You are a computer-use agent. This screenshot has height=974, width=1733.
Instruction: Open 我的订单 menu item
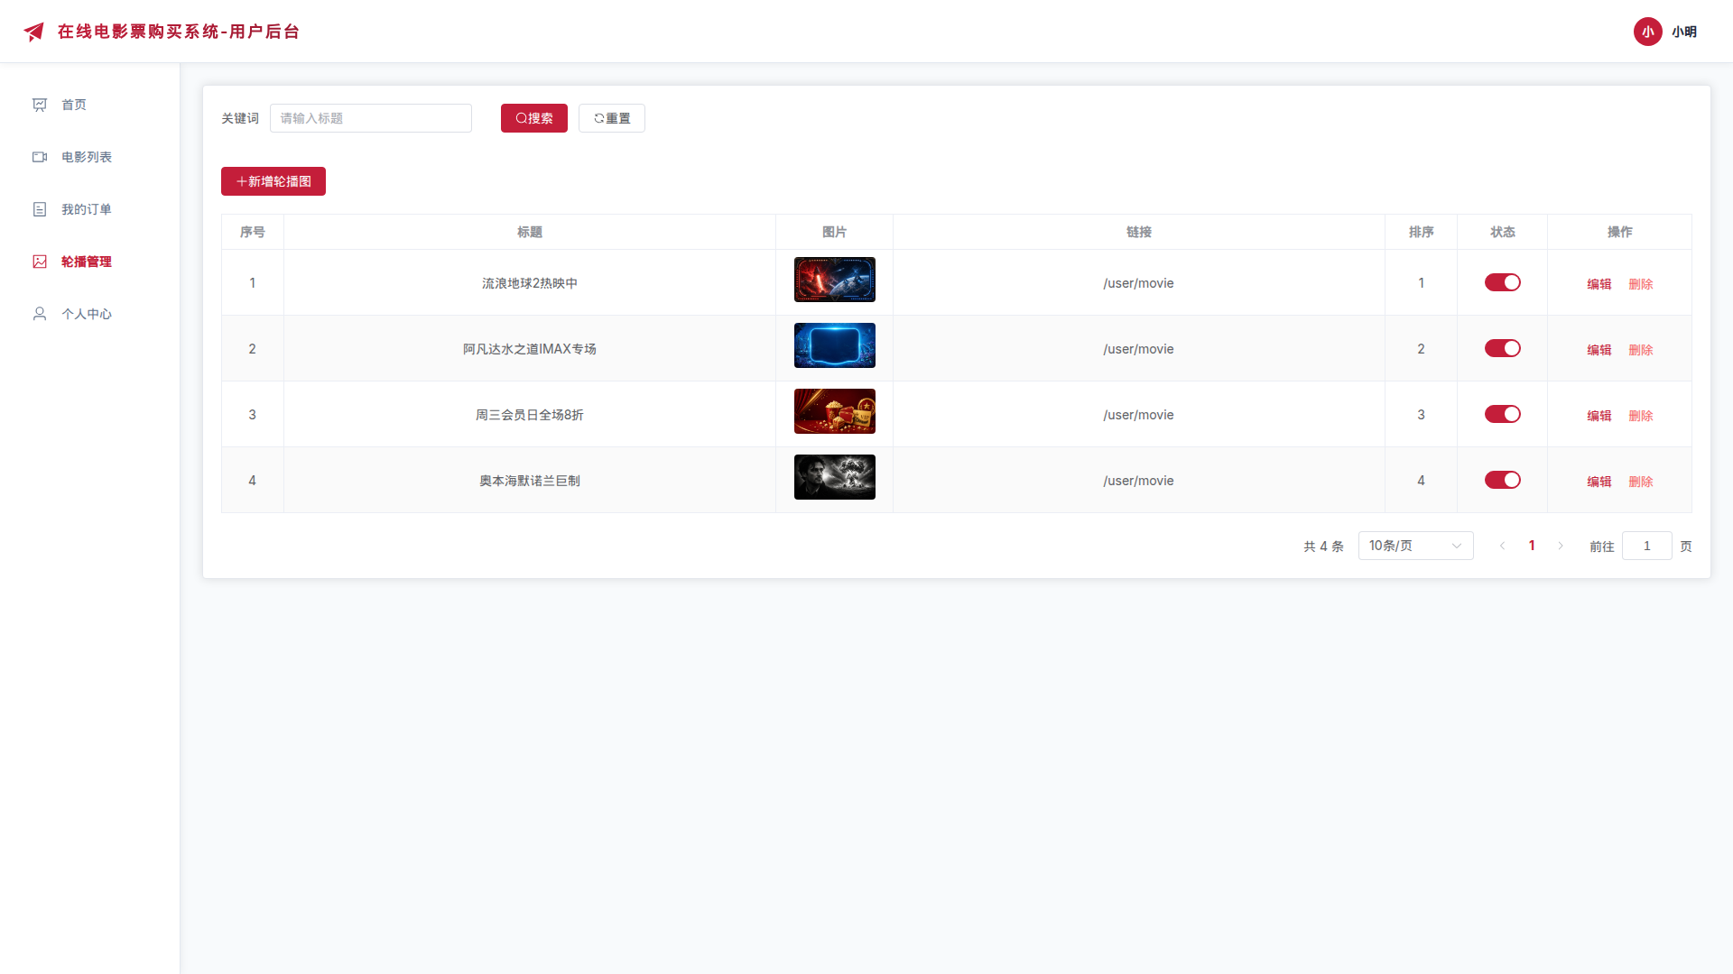click(90, 209)
